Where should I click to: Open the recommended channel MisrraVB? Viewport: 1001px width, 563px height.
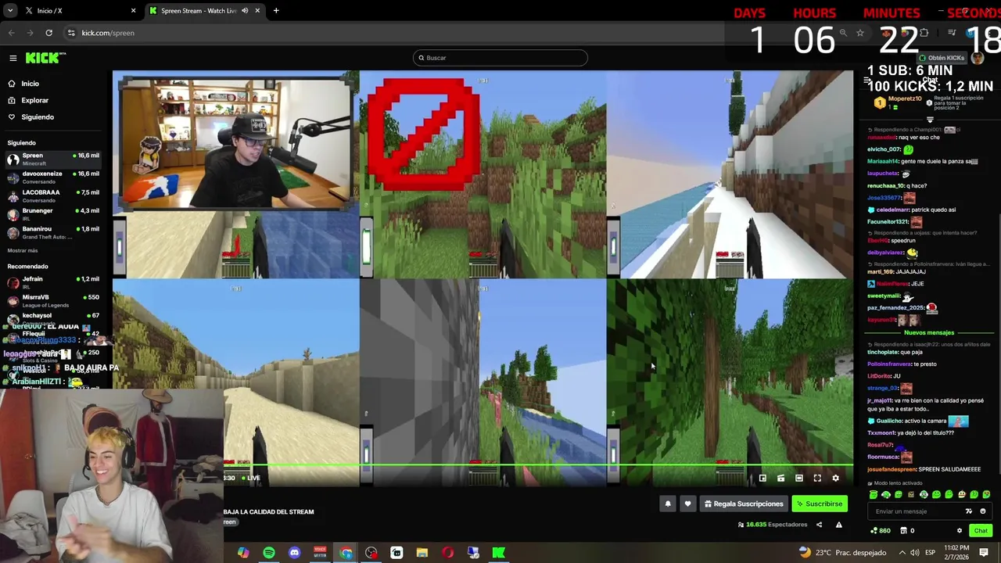[x=53, y=300]
